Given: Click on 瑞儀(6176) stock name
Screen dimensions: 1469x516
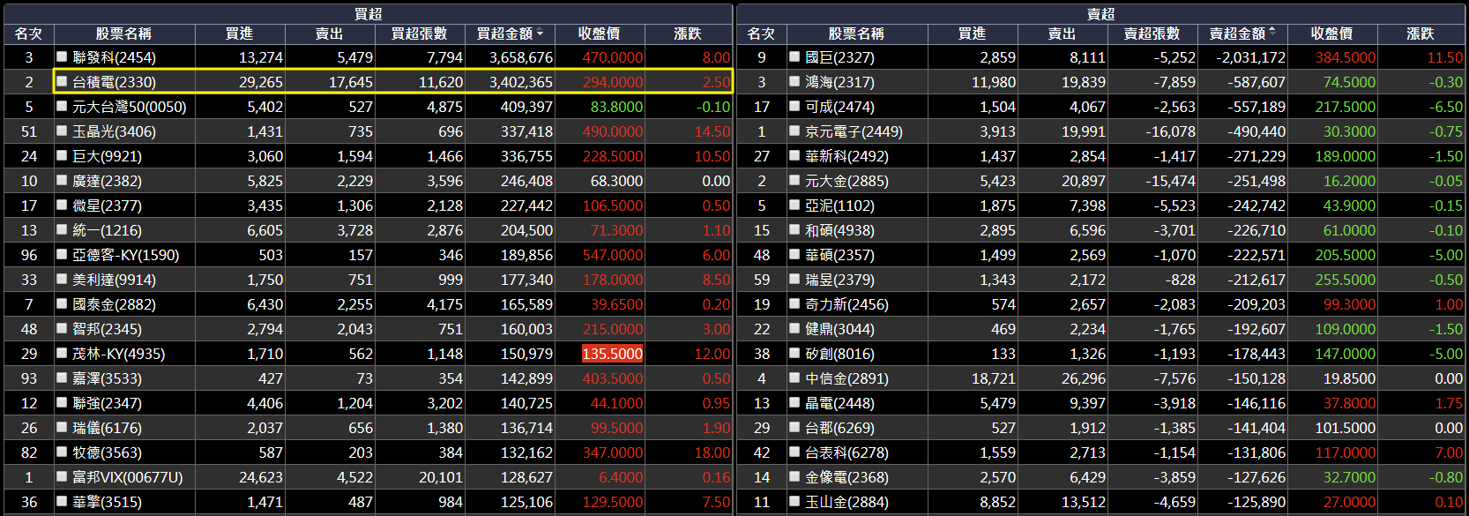Looking at the screenshot, I should click(107, 428).
